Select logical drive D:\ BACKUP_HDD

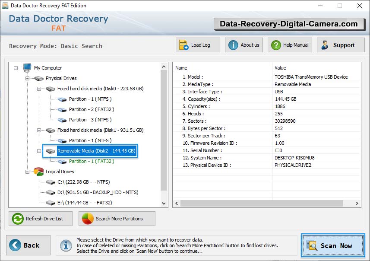coord(98,192)
